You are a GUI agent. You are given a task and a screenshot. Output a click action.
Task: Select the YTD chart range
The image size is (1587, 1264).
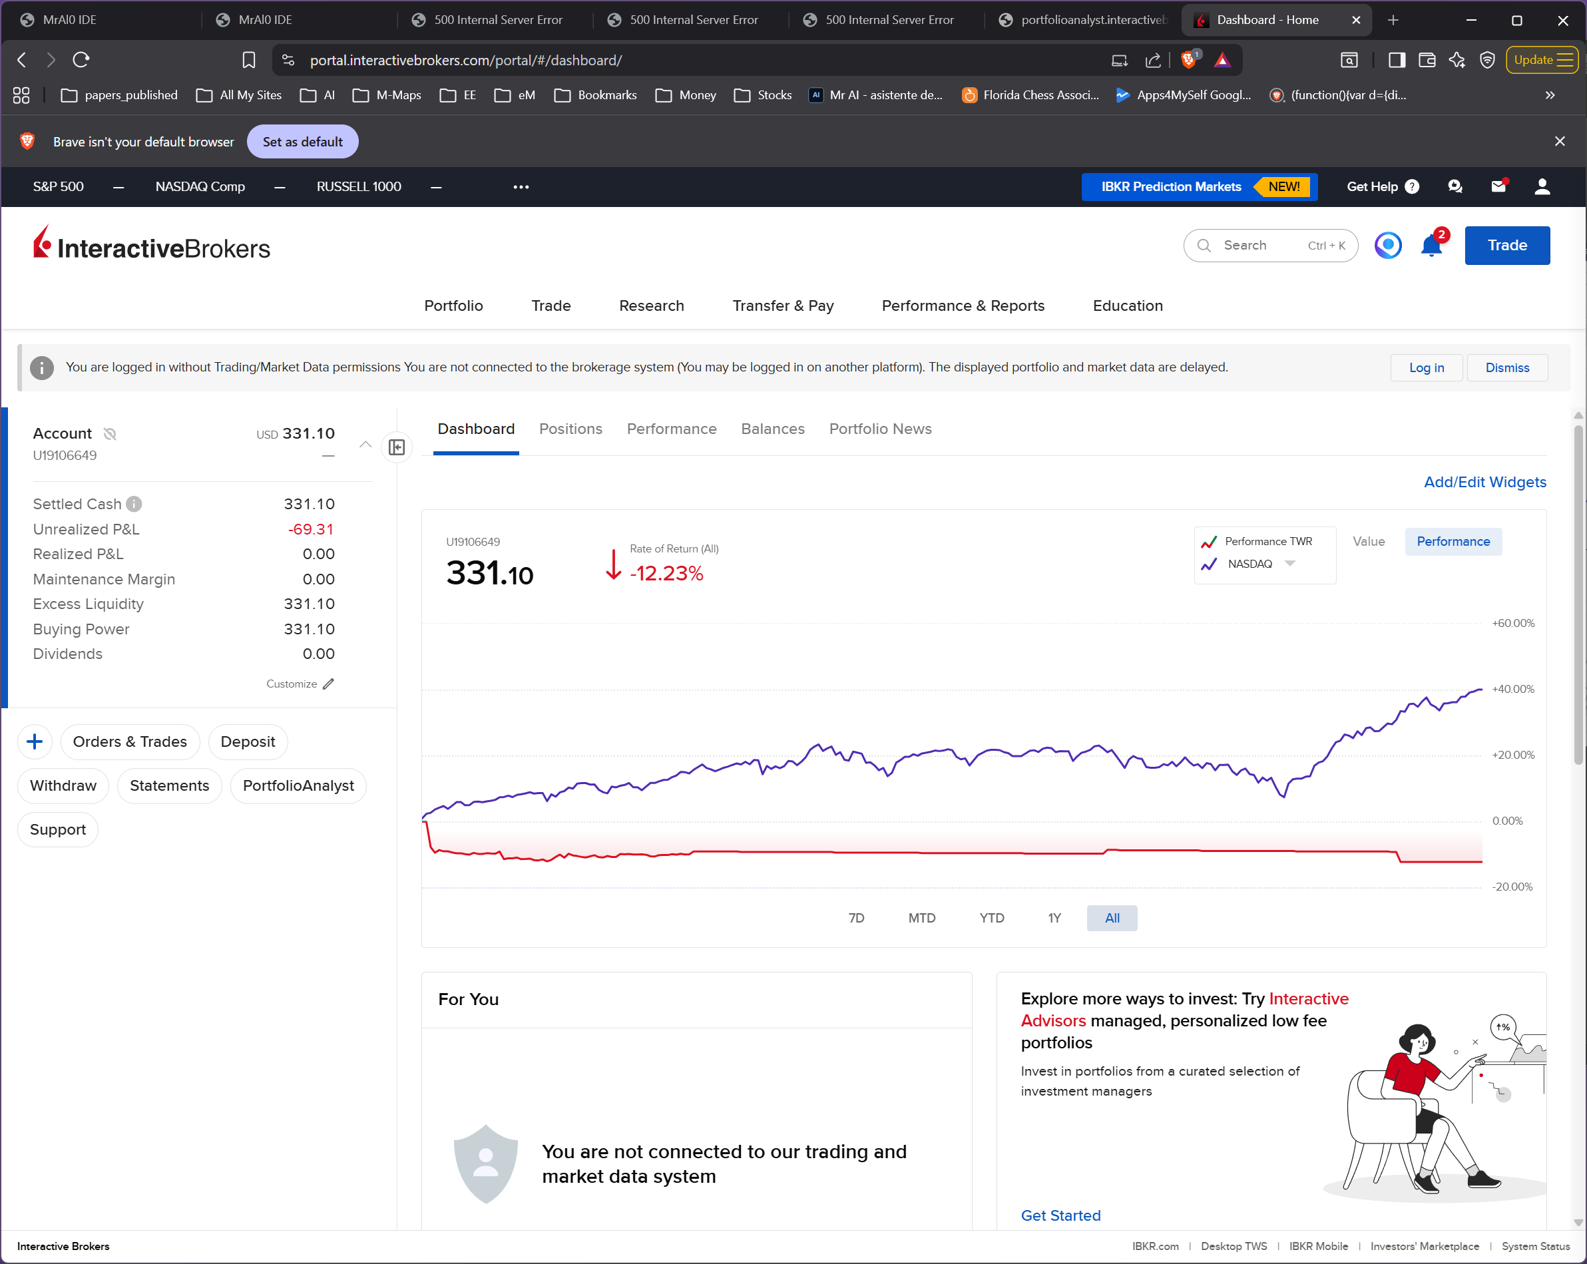(991, 917)
